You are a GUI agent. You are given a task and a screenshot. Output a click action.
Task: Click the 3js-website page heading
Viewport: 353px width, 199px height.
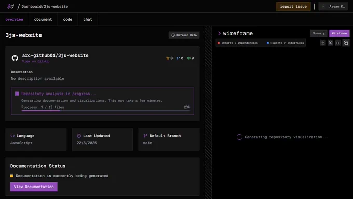[24, 35]
